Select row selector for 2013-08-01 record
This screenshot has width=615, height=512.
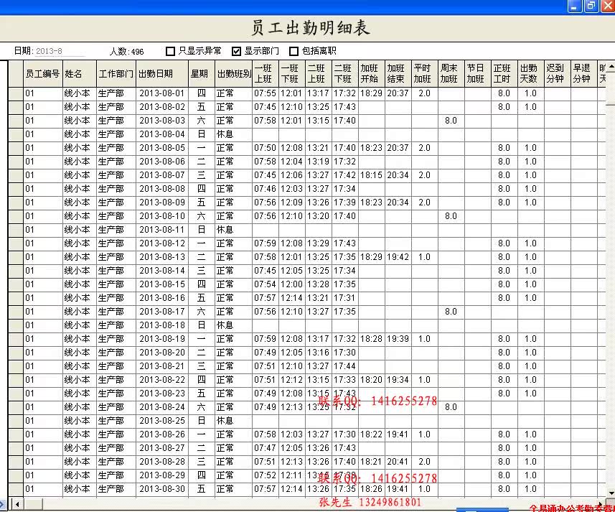(15, 93)
